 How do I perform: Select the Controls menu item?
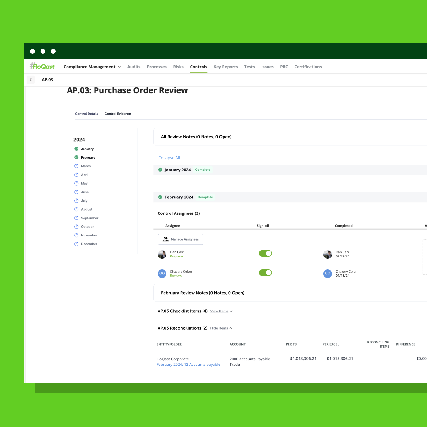pyautogui.click(x=198, y=67)
